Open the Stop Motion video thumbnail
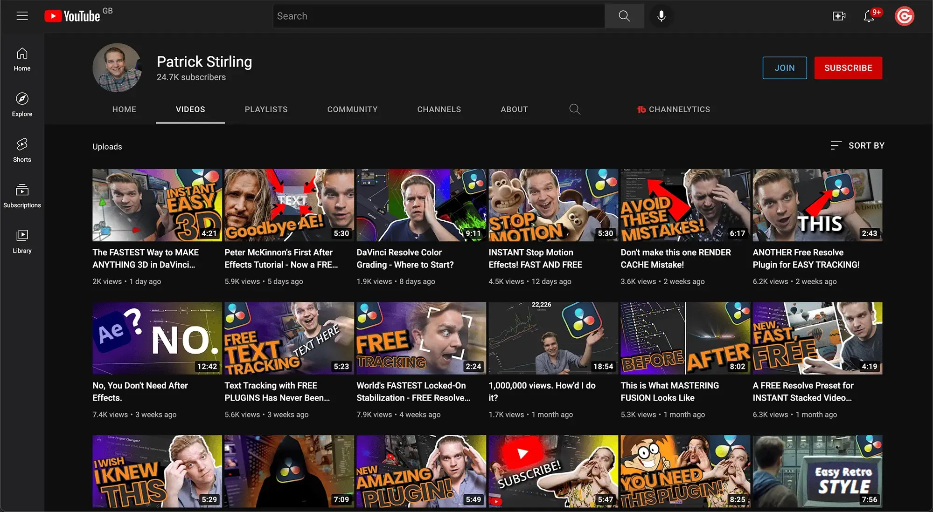This screenshot has height=512, width=933. (553, 205)
